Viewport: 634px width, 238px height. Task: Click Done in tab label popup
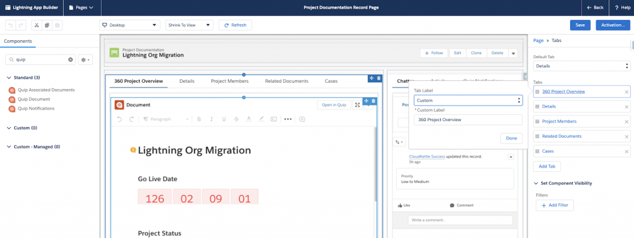511,138
